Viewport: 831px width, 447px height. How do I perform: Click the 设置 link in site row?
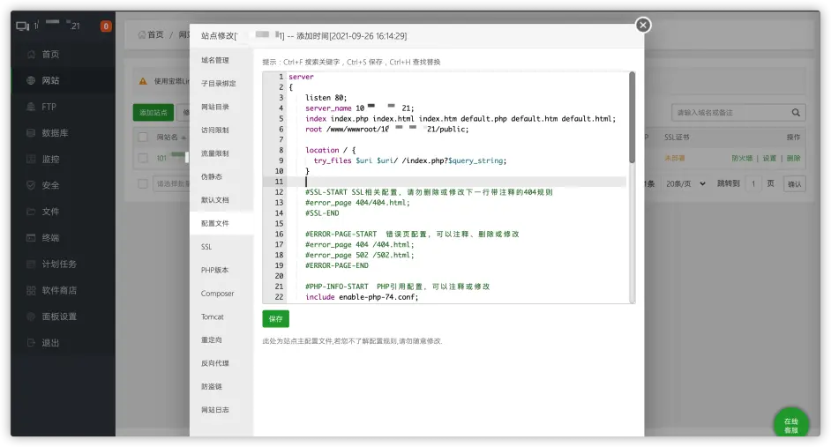pyautogui.click(x=769, y=159)
